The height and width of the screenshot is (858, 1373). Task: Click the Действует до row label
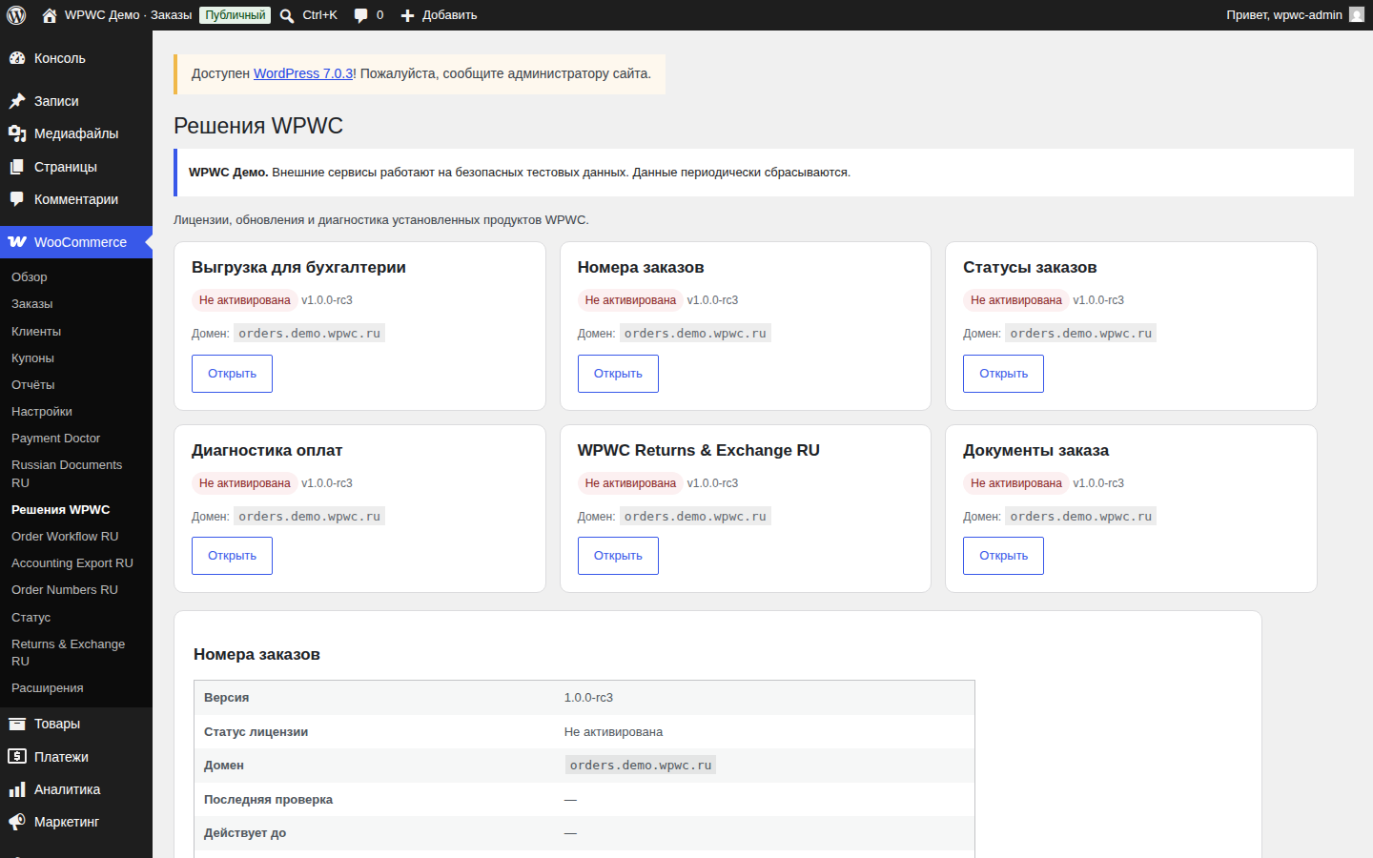(245, 833)
